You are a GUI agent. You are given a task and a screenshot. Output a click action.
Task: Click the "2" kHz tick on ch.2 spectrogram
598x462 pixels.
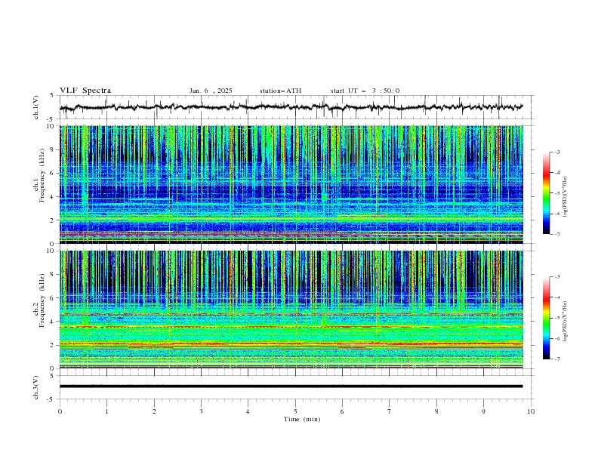53,345
